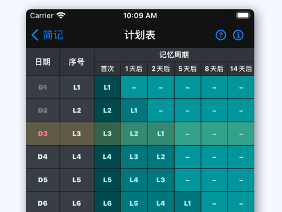
Task: Tap the Wi-Fi status icon
Action: click(61, 15)
